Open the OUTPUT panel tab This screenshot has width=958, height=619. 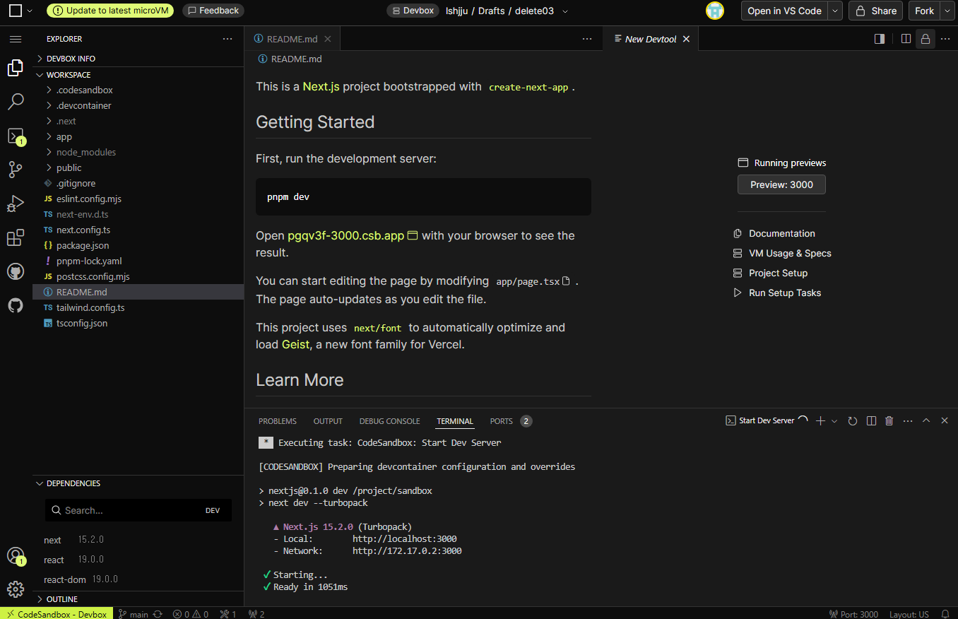(x=328, y=421)
